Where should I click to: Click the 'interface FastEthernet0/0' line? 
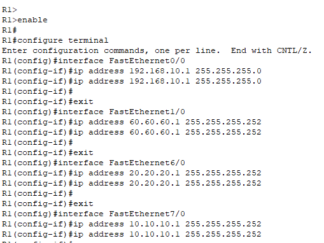click(x=94, y=61)
